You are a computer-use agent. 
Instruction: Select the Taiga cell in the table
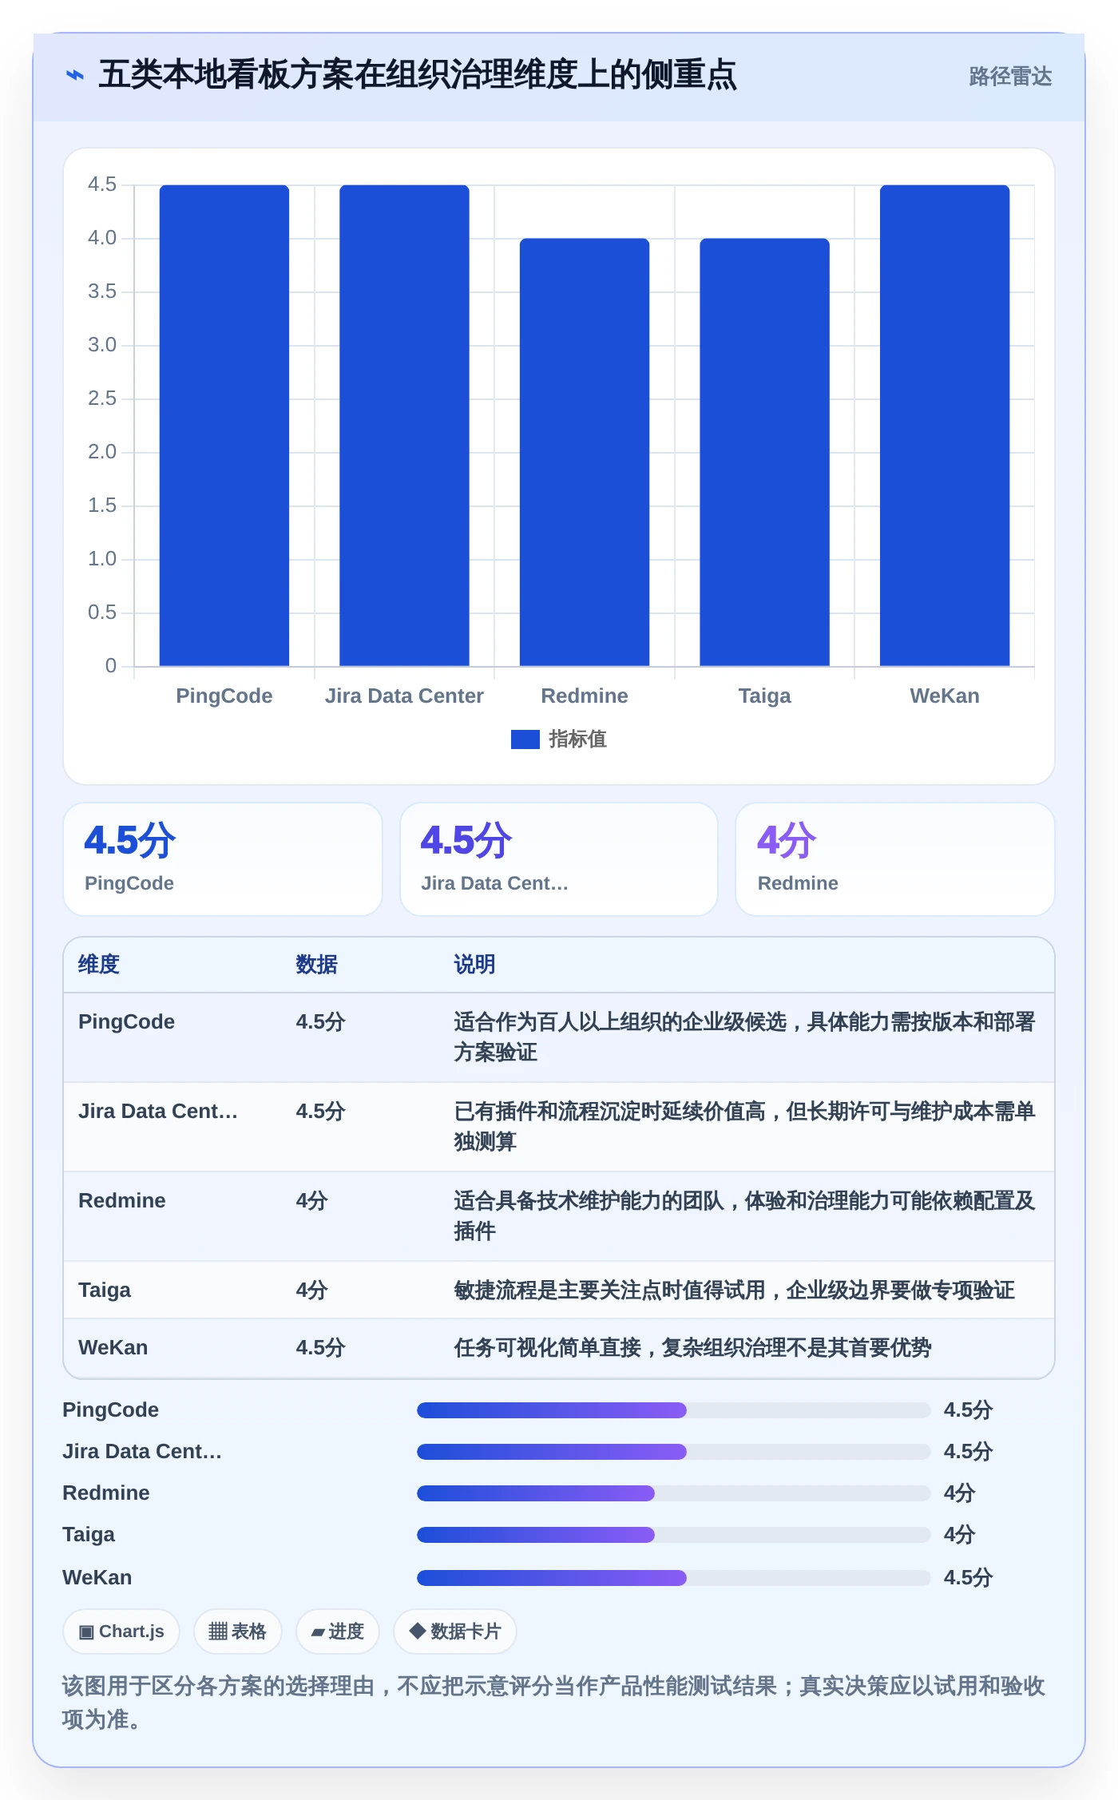click(x=105, y=1291)
